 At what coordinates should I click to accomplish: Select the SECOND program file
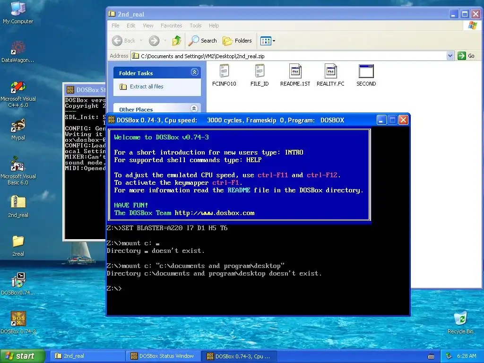pyautogui.click(x=366, y=75)
